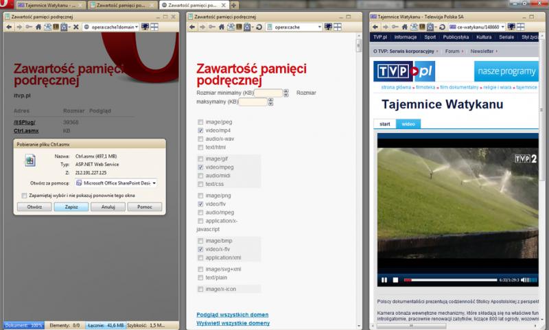Click Rozmiar minimalny (KB) input field

coord(268,93)
